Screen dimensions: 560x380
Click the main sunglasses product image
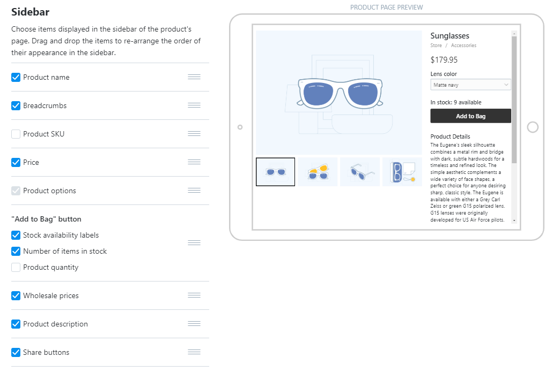338,93
